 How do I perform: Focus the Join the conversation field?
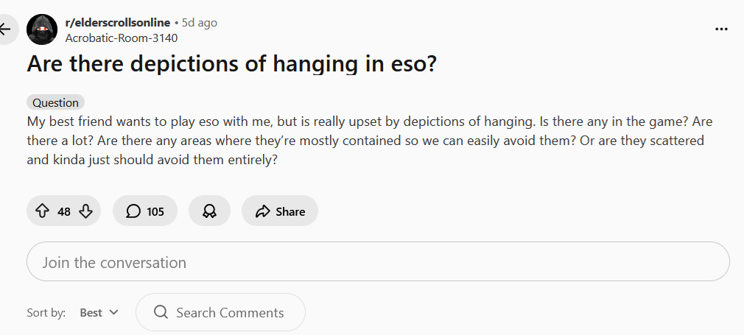[x=378, y=261]
